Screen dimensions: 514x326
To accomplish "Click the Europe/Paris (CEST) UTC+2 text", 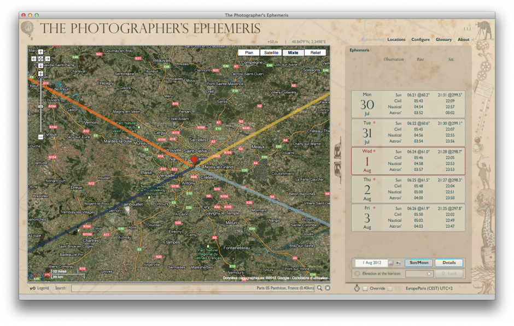I will point(429,288).
